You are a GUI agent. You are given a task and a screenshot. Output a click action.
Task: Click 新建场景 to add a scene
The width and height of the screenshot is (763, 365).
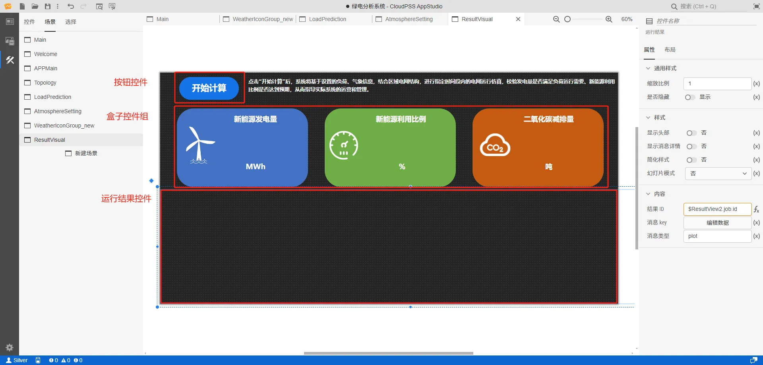[x=81, y=153]
